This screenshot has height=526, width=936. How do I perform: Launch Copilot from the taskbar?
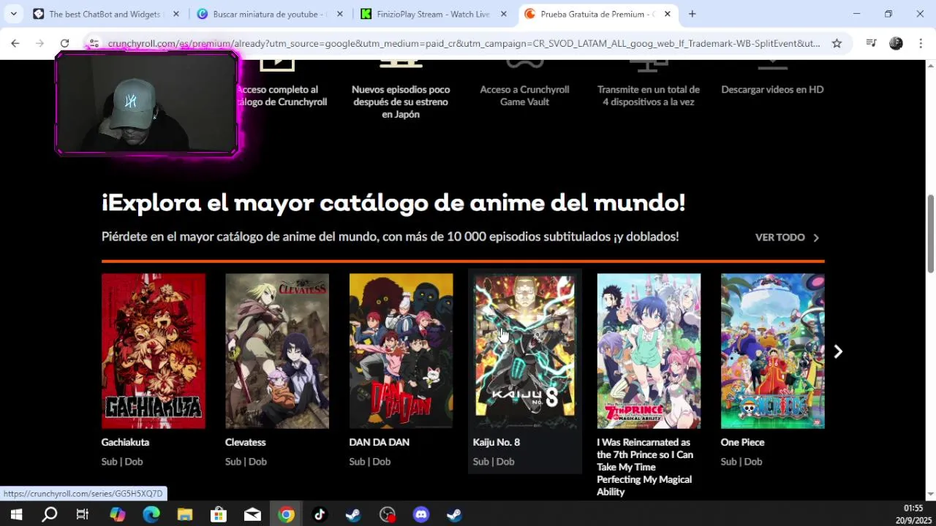pos(117,515)
